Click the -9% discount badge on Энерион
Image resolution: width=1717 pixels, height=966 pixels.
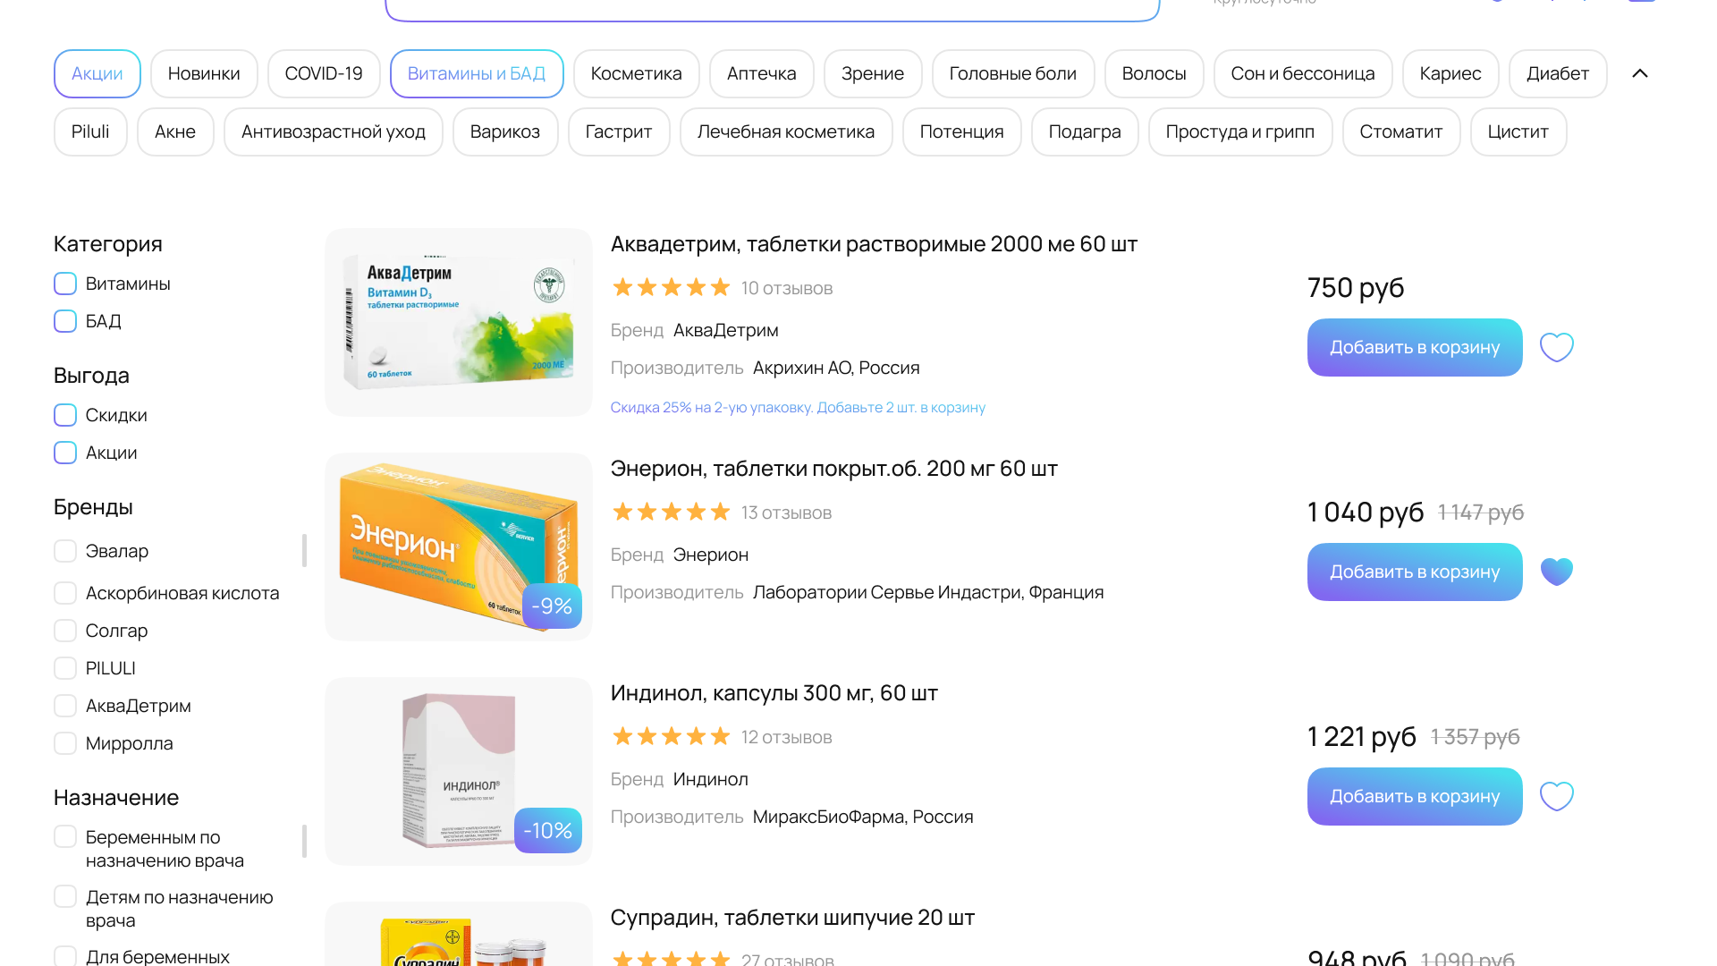552,606
